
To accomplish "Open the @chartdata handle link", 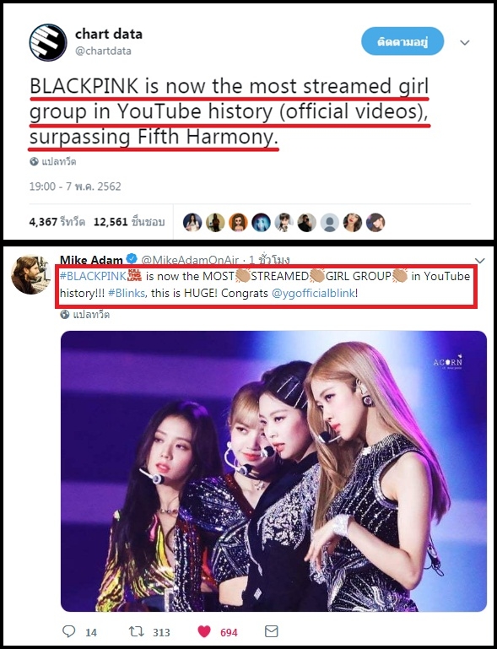I will (x=103, y=51).
